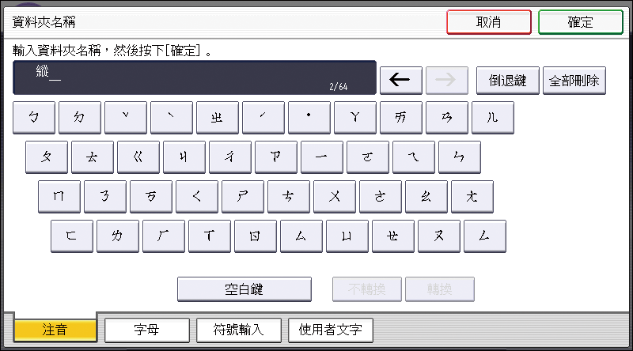The height and width of the screenshot is (351, 633).
Task: Tap the ㄖ key
Action: tap(256, 236)
